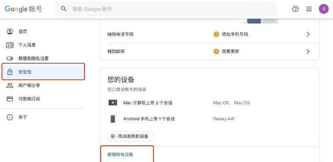Click the warning icon next to 添加手机号码
The height and width of the screenshot is (162, 333).
click(216, 34)
